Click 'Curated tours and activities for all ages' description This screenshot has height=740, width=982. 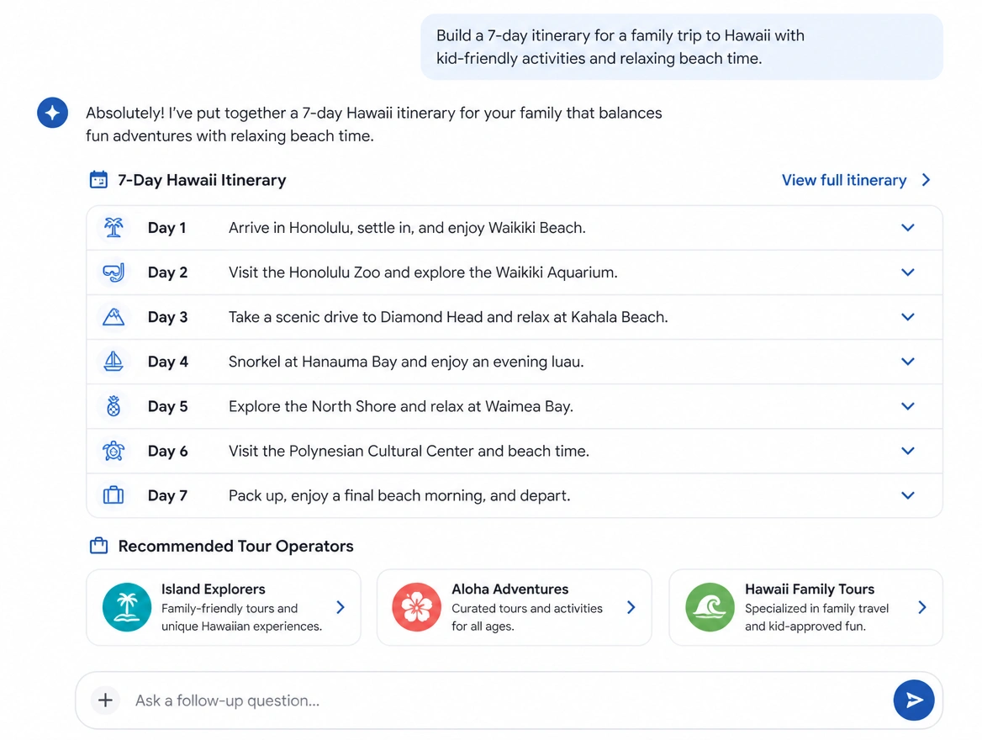[526, 617]
